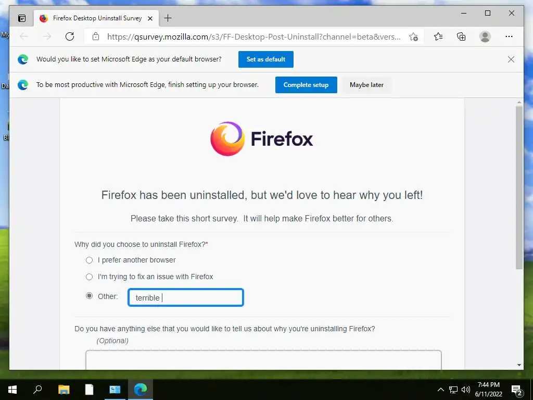
Task: Open the Favorites list icon
Action: [x=438, y=36]
